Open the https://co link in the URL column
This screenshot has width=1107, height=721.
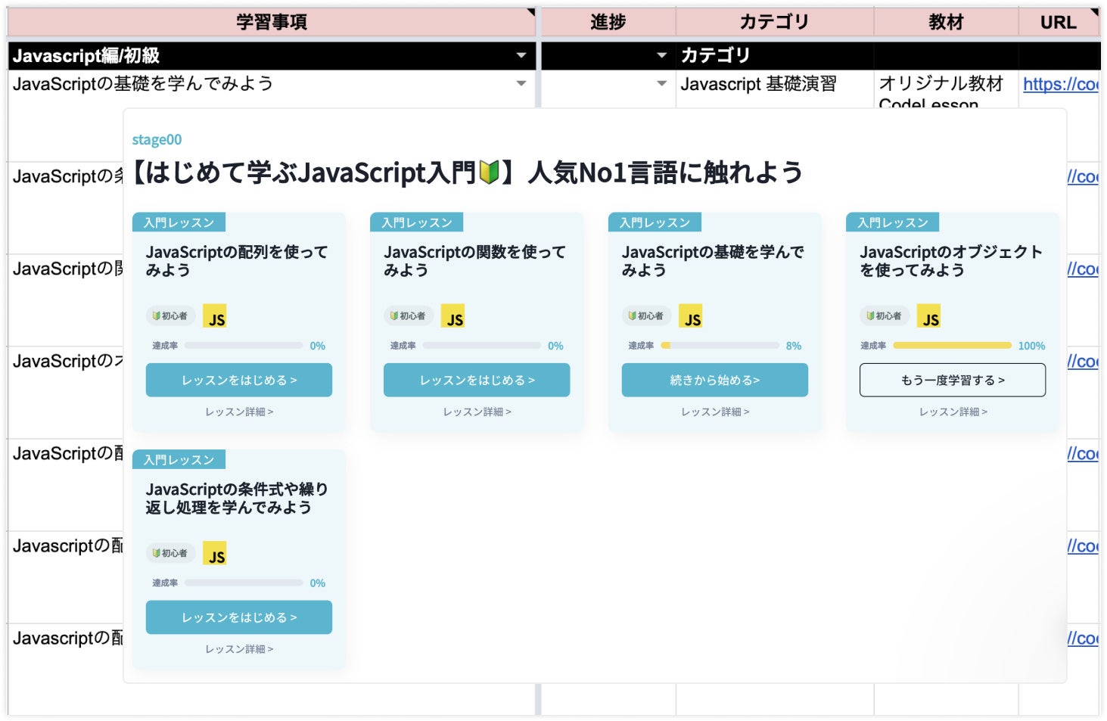click(x=1060, y=85)
